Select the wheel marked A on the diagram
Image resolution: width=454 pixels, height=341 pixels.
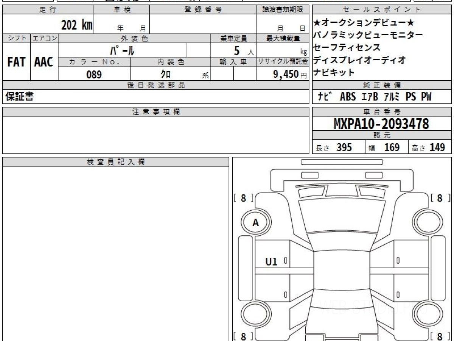[x=255, y=223]
